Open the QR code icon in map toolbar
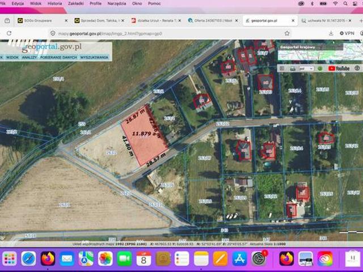Viewport: 363px width, 272px height. pyautogui.click(x=282, y=69)
